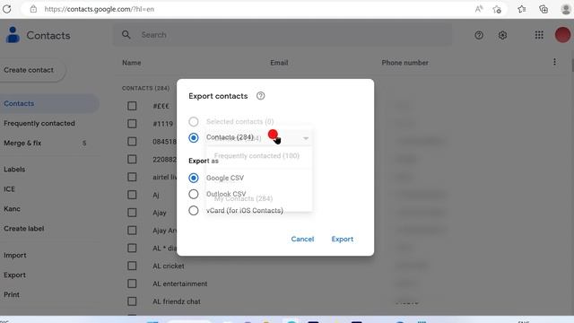Choose the Google CSV export format
The width and height of the screenshot is (574, 323).
pos(194,178)
